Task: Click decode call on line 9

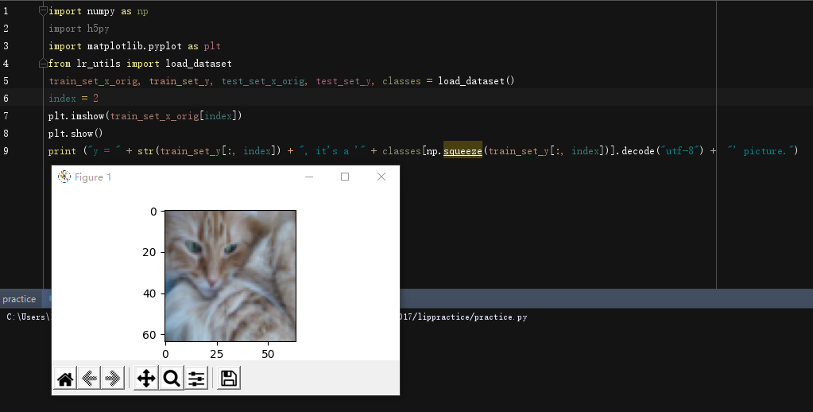Action: click(x=638, y=151)
